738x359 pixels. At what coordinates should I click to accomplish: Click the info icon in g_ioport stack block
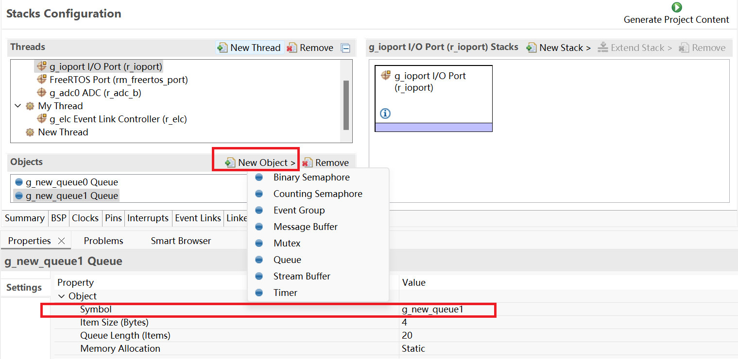pyautogui.click(x=385, y=114)
